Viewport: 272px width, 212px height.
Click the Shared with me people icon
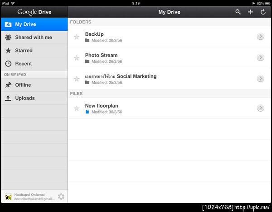click(8, 38)
